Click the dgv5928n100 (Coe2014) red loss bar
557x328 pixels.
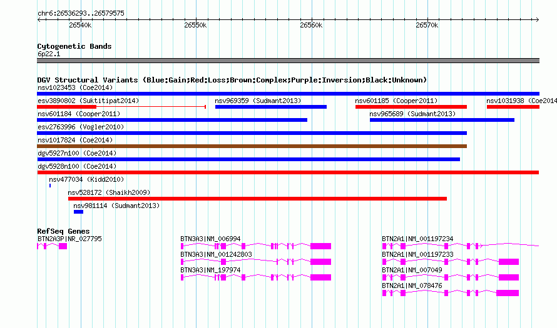click(288, 172)
